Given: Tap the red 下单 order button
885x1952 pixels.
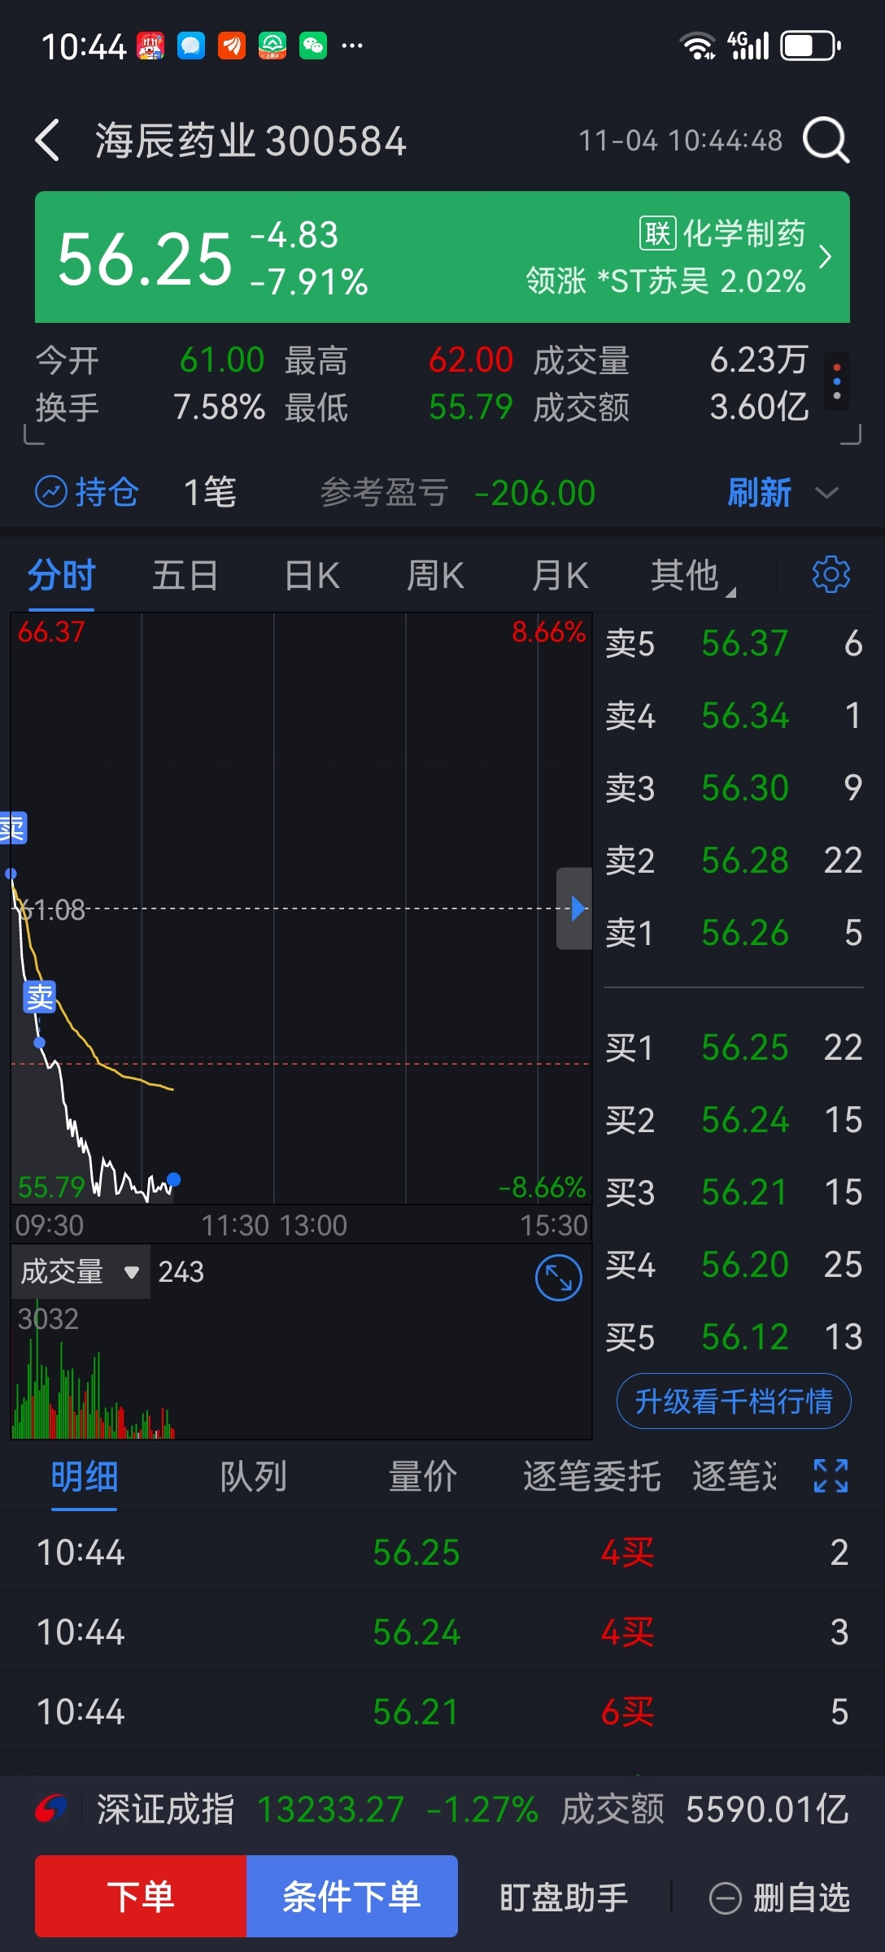Looking at the screenshot, I should tap(141, 1896).
